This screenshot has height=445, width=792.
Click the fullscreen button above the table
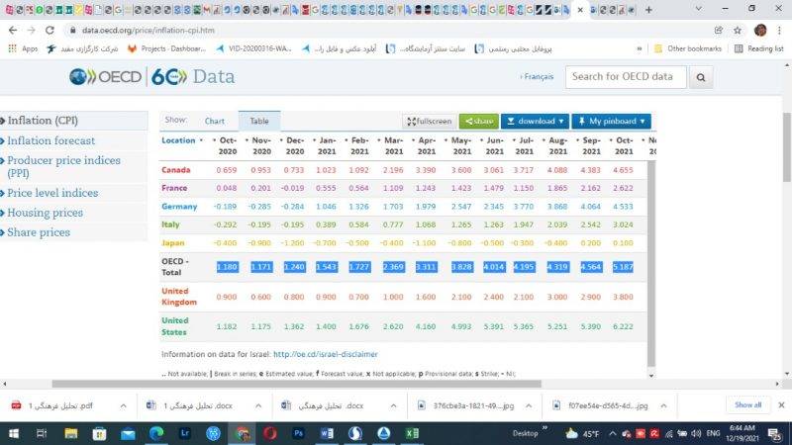point(429,121)
